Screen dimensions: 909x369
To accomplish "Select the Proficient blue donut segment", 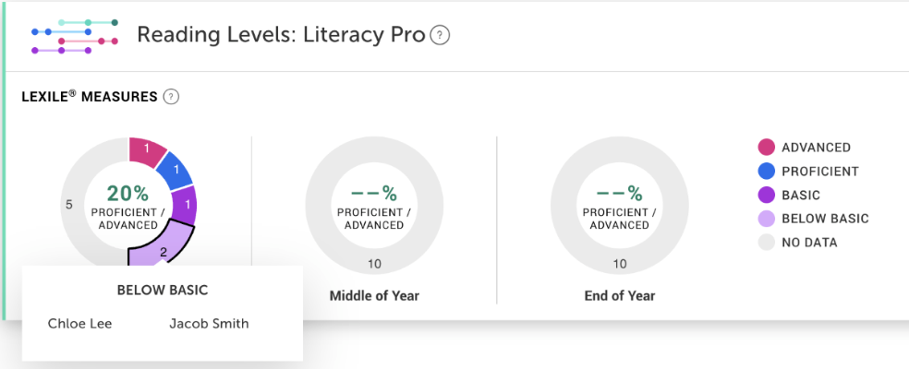I will [x=176, y=172].
